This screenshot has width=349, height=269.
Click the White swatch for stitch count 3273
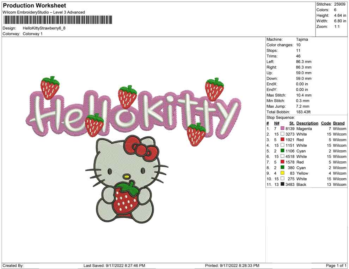[x=282, y=134]
